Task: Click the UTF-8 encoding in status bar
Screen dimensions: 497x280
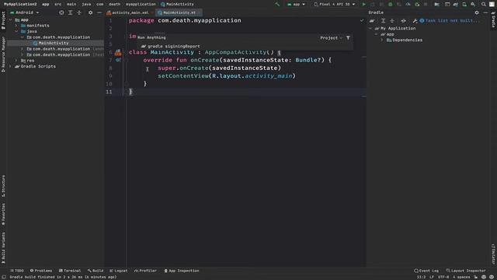Action: [x=443, y=277]
